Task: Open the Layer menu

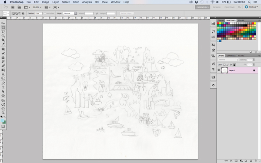Action: click(55, 2)
